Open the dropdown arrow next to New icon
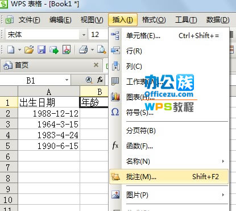Image resolution: width=236 pixels, height=211 pixels. tap(19, 50)
